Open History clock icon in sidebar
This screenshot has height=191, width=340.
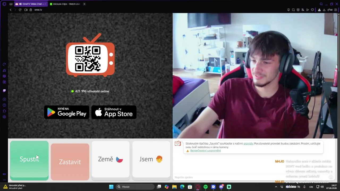pos(4,105)
